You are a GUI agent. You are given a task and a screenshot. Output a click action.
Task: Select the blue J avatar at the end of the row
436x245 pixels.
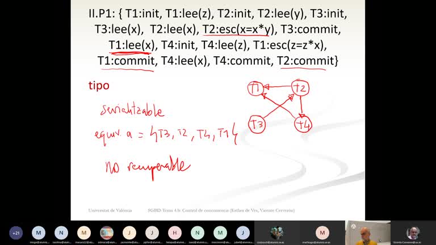pos(243,233)
